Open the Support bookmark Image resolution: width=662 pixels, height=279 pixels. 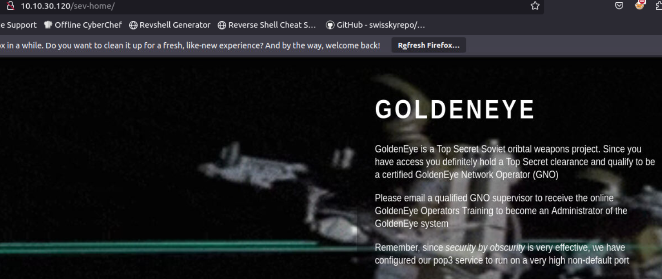tap(18, 25)
